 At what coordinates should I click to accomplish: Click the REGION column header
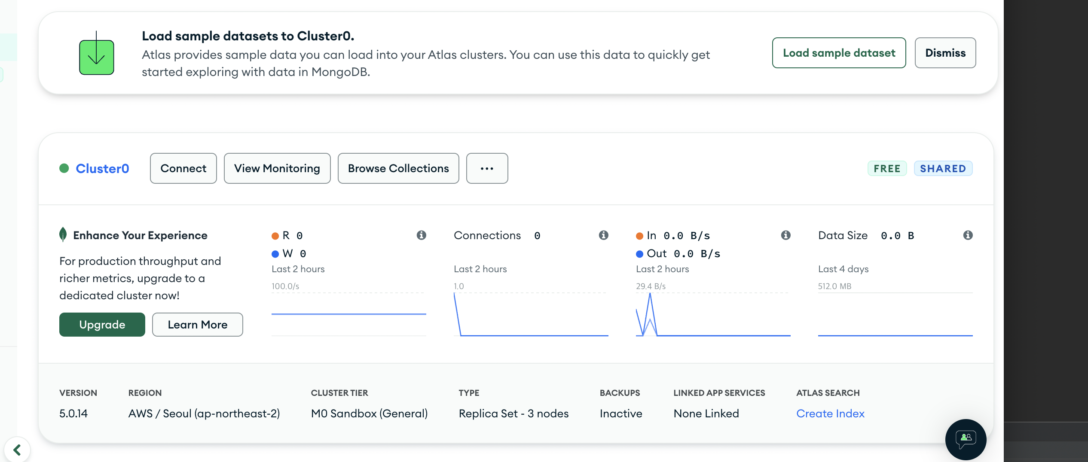[x=145, y=393]
